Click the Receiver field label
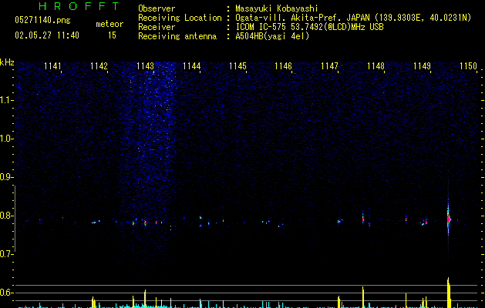Viewport: 485px width, 308px height. [x=157, y=27]
